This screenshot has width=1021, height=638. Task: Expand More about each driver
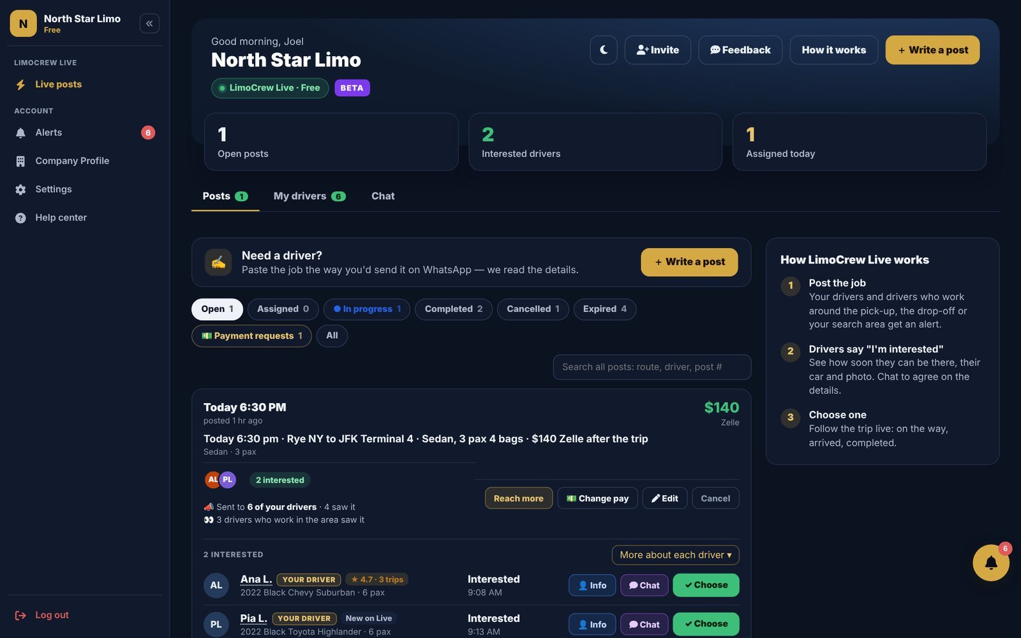(676, 555)
